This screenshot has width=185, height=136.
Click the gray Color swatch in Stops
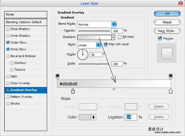(85, 117)
